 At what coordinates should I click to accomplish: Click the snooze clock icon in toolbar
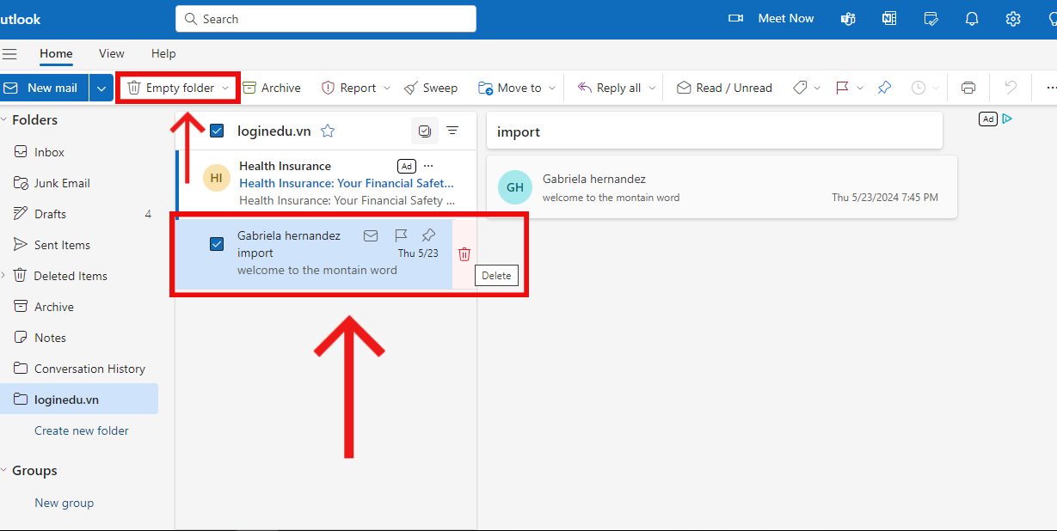(919, 88)
